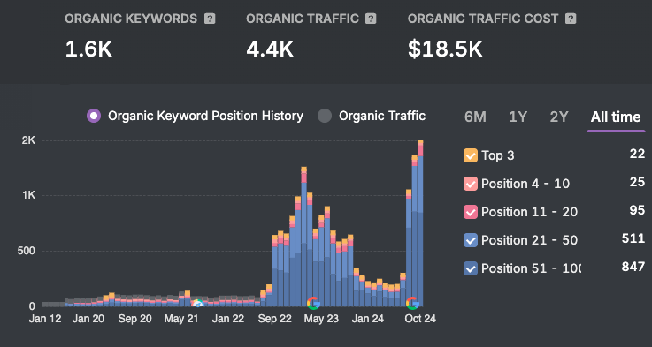Click the Position 4 - 10 count 25
Viewport: 652px width, 347px height.
click(x=637, y=182)
